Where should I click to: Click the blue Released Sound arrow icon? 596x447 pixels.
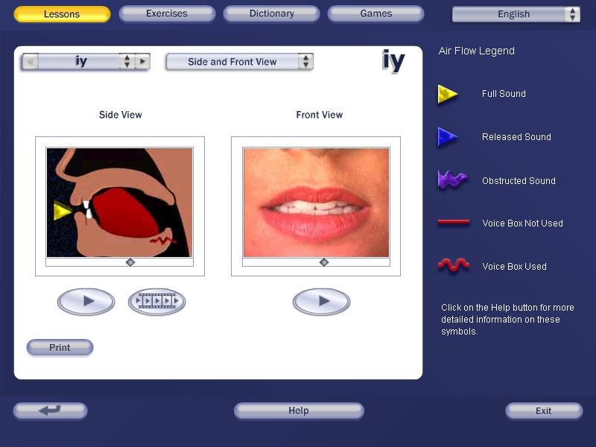click(447, 137)
